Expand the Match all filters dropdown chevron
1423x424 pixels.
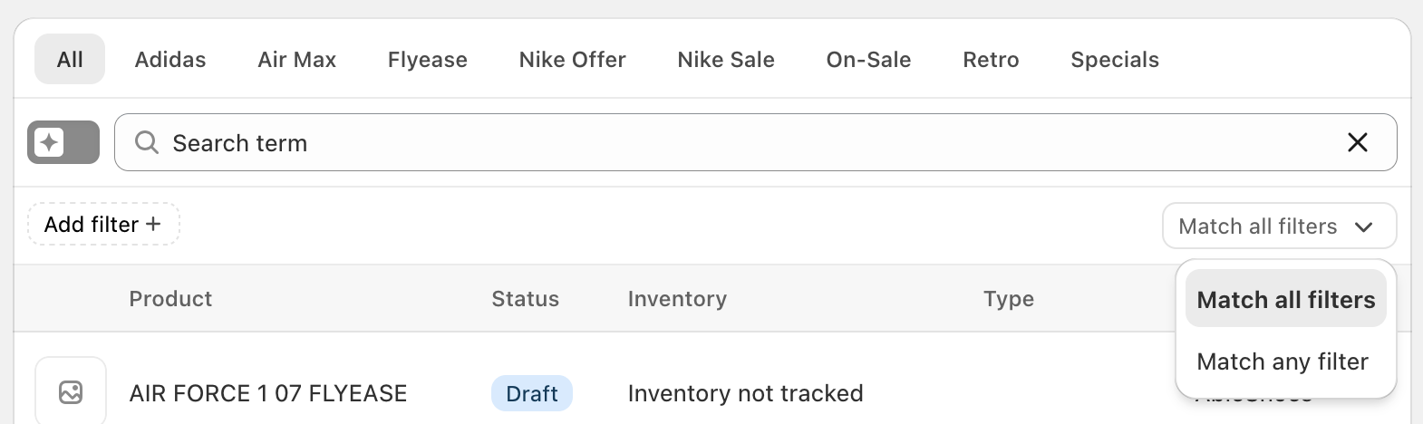click(1363, 226)
